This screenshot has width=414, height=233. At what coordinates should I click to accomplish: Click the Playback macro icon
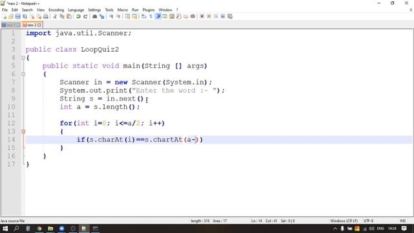[215, 16]
